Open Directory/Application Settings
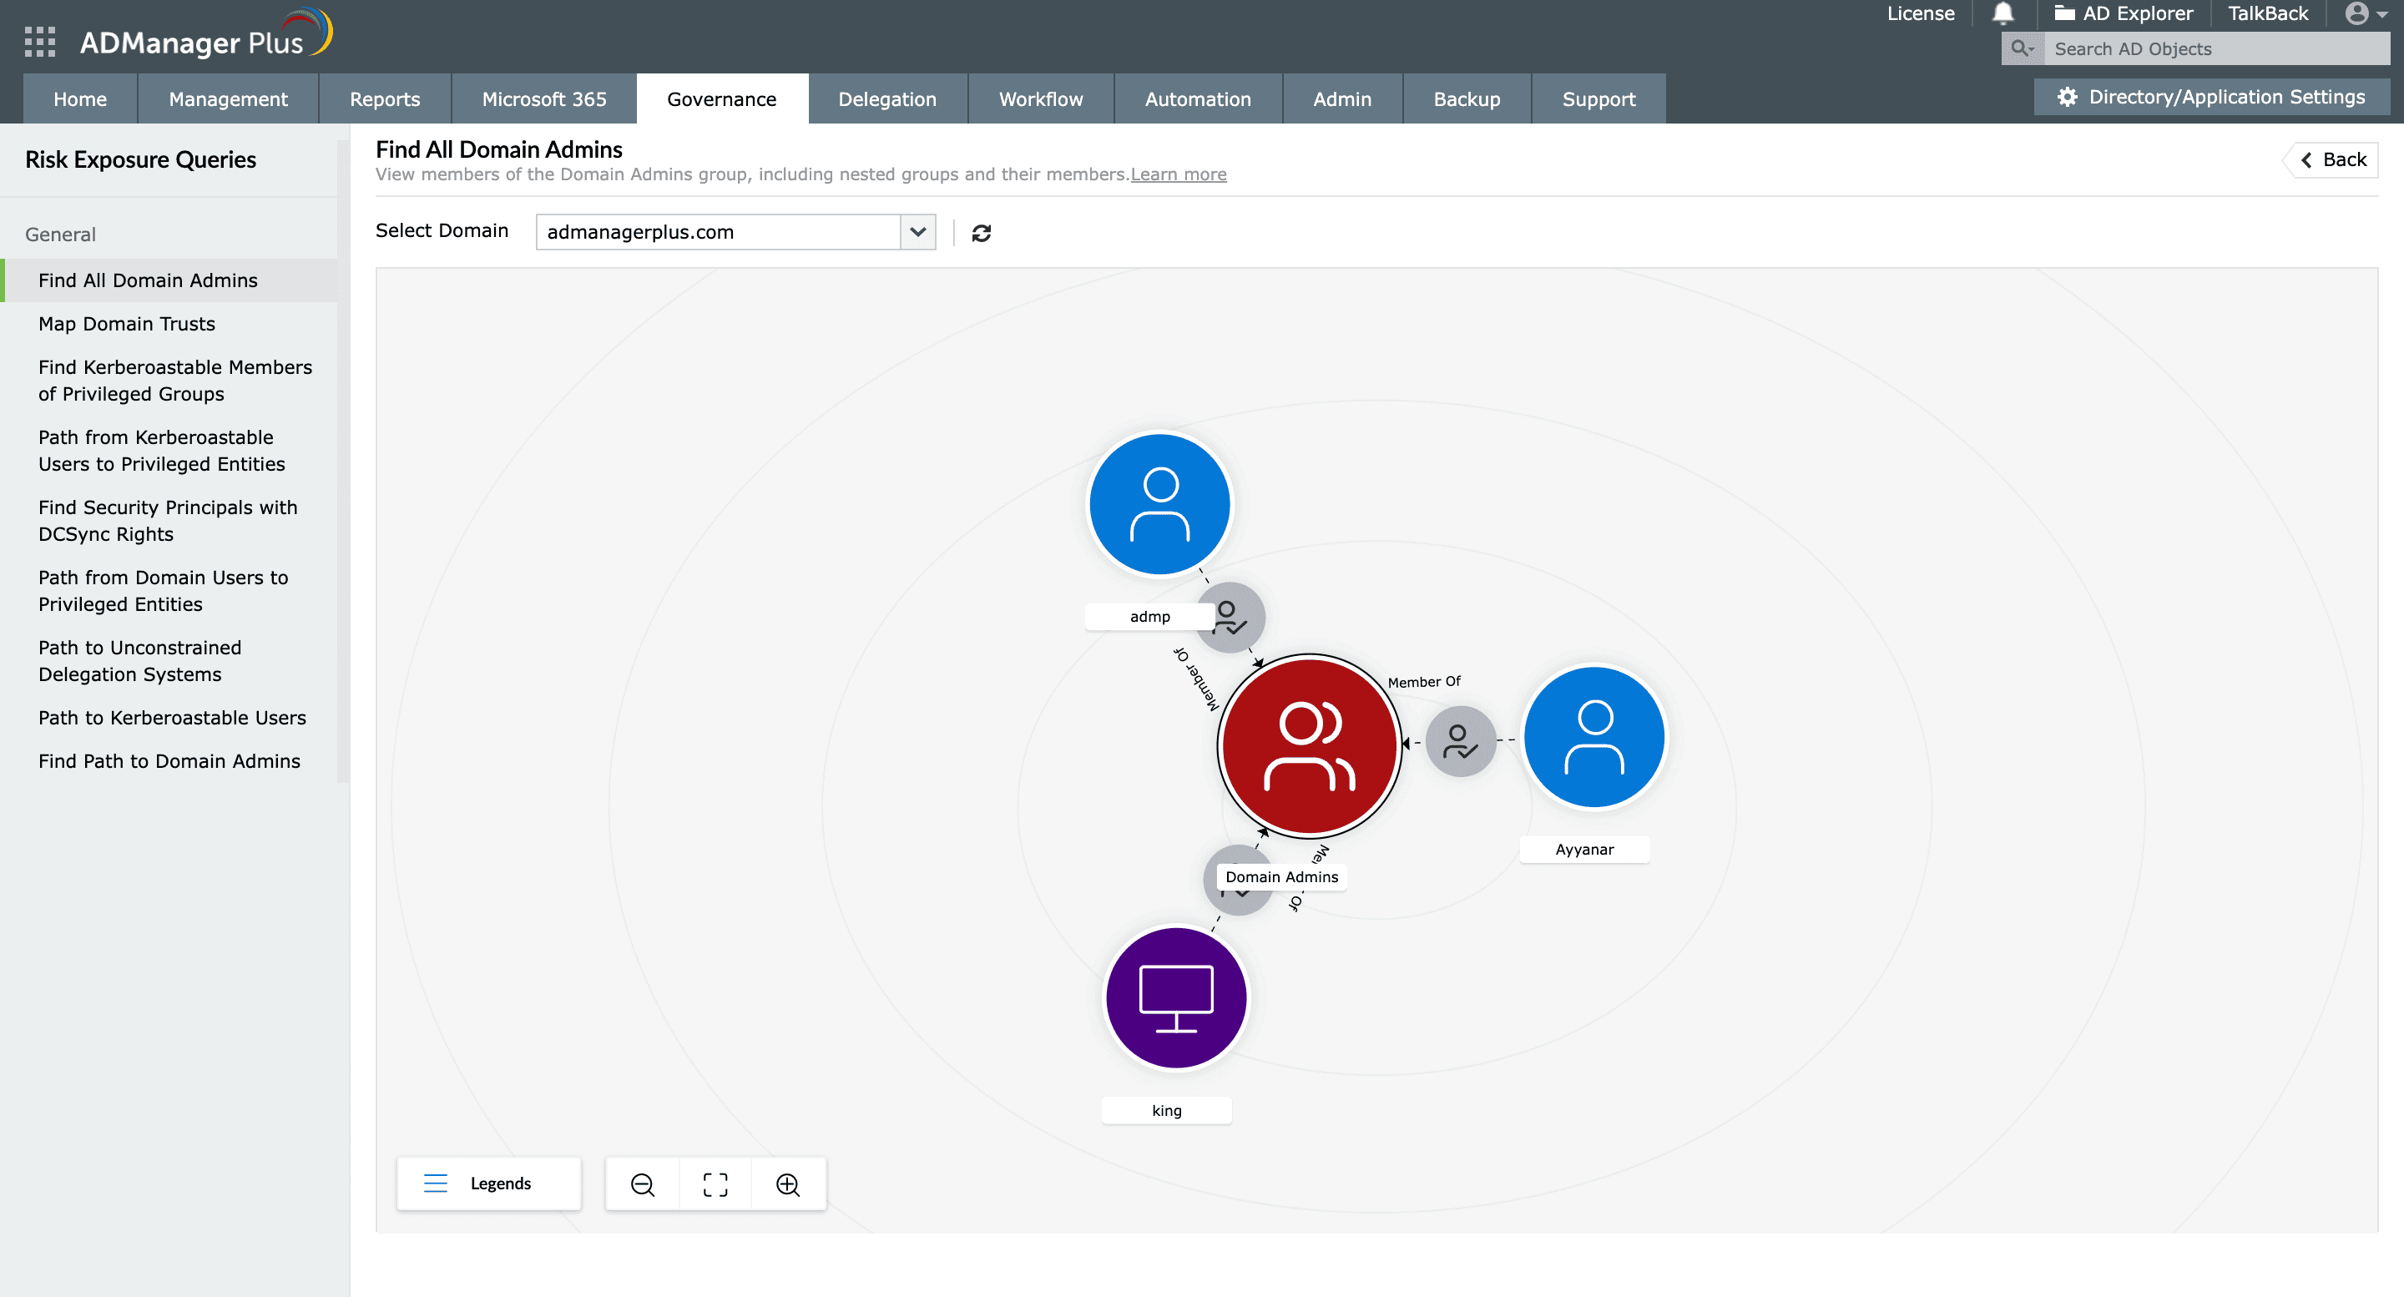 tap(2211, 96)
